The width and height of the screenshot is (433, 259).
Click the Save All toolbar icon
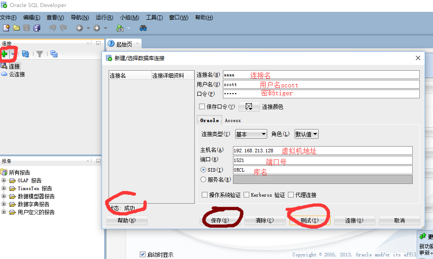[x=37, y=28]
